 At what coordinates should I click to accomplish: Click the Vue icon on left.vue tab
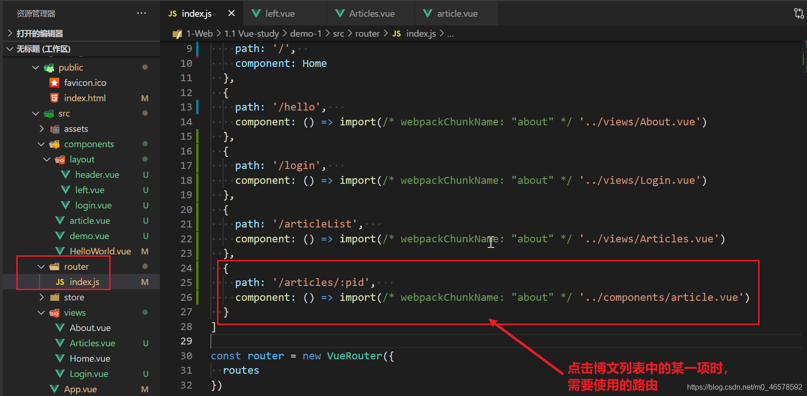[x=256, y=13]
